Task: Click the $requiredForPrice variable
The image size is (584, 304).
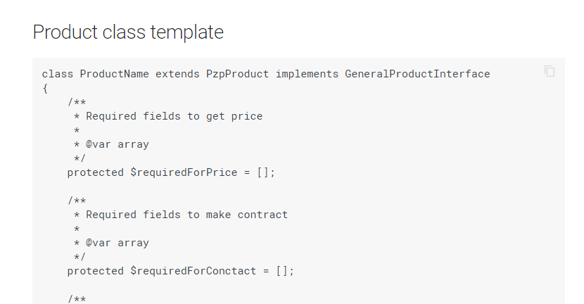Action: click(184, 172)
